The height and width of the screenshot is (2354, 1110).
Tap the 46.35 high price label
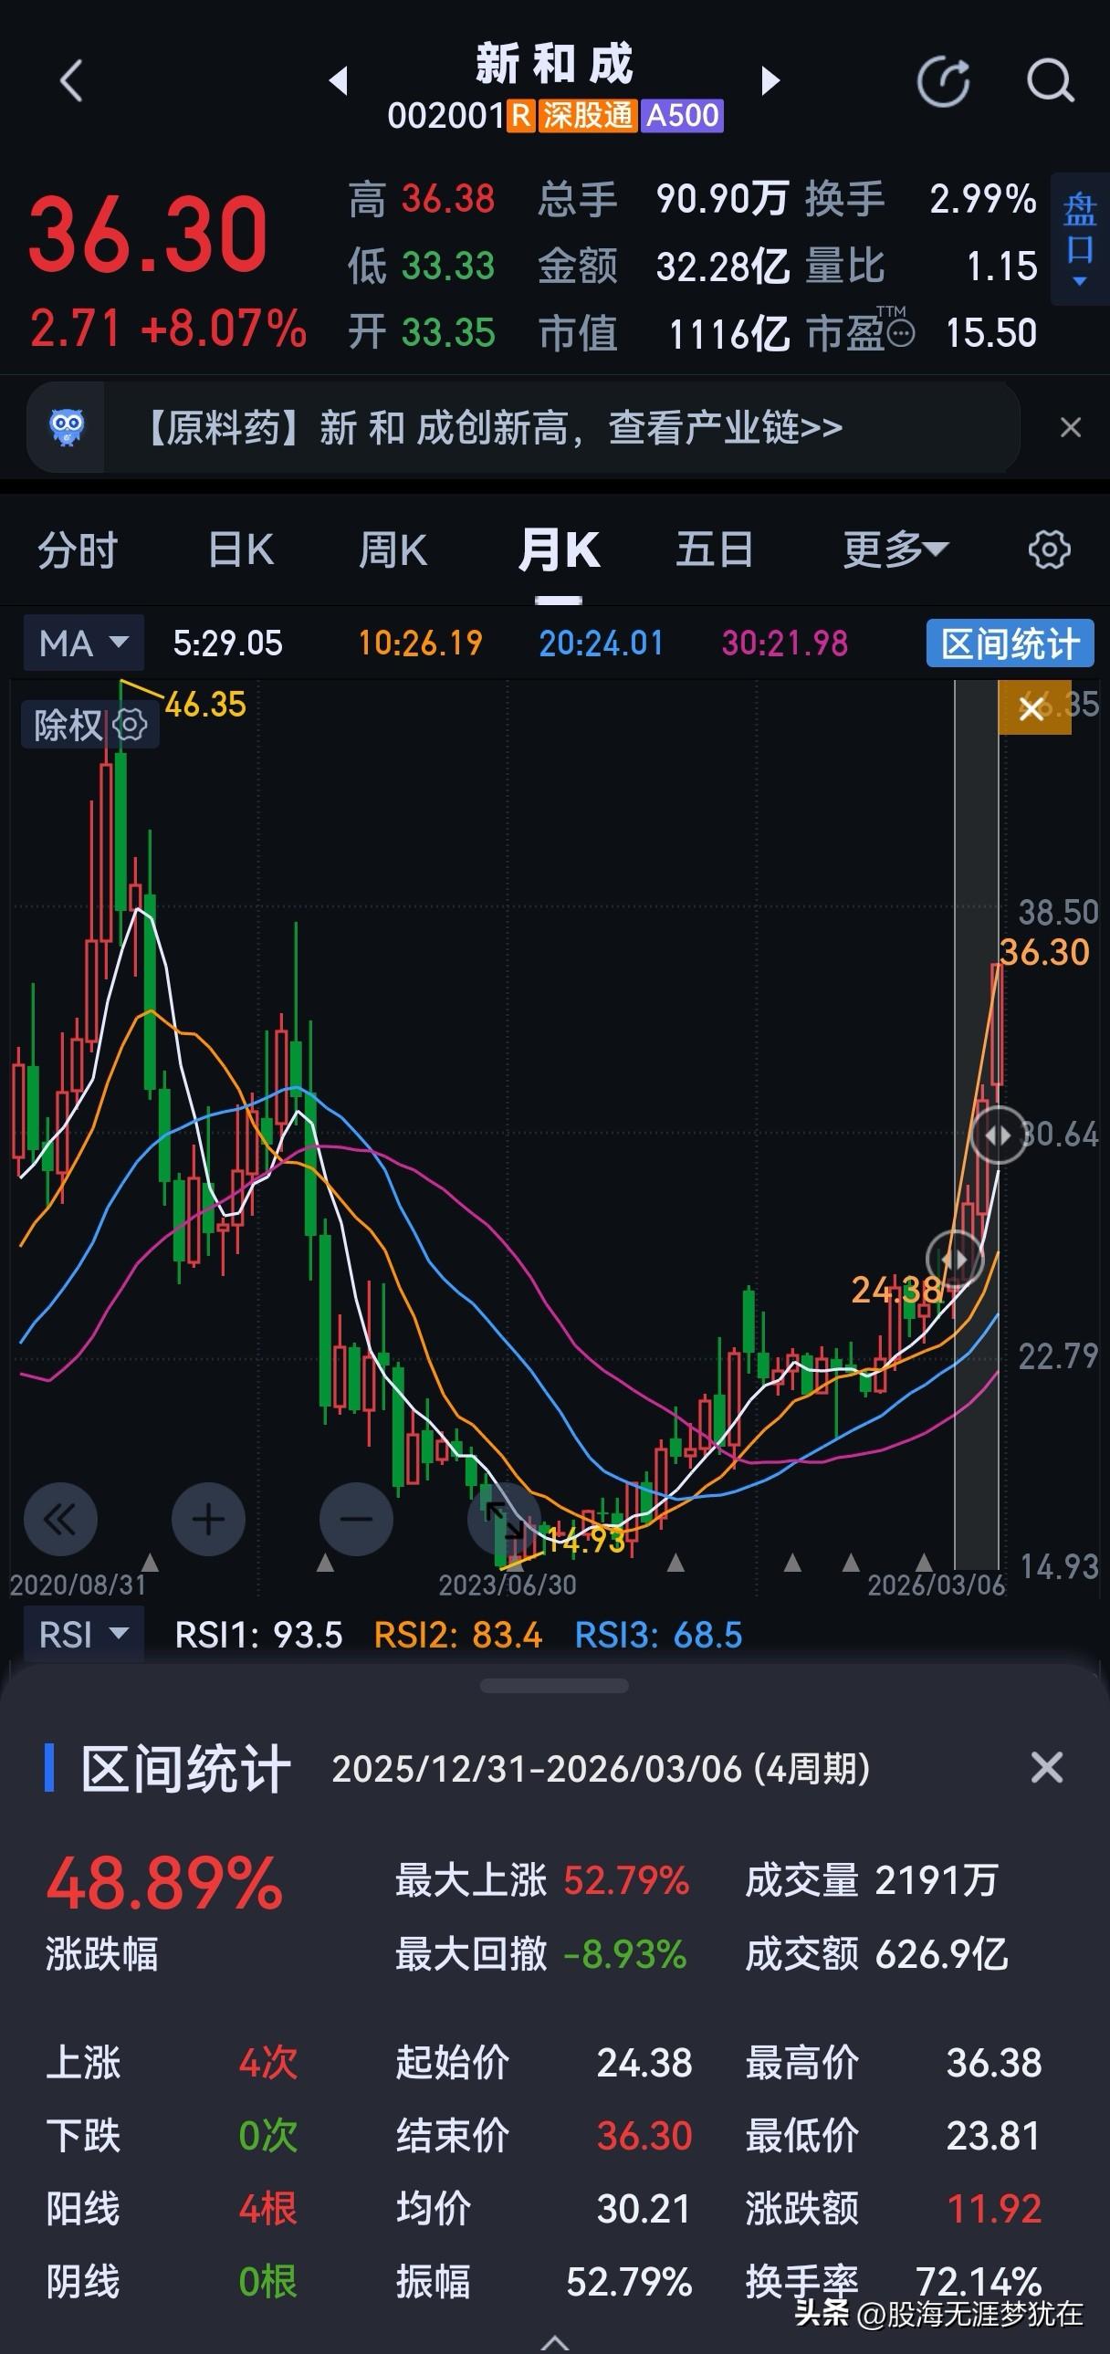tap(205, 705)
